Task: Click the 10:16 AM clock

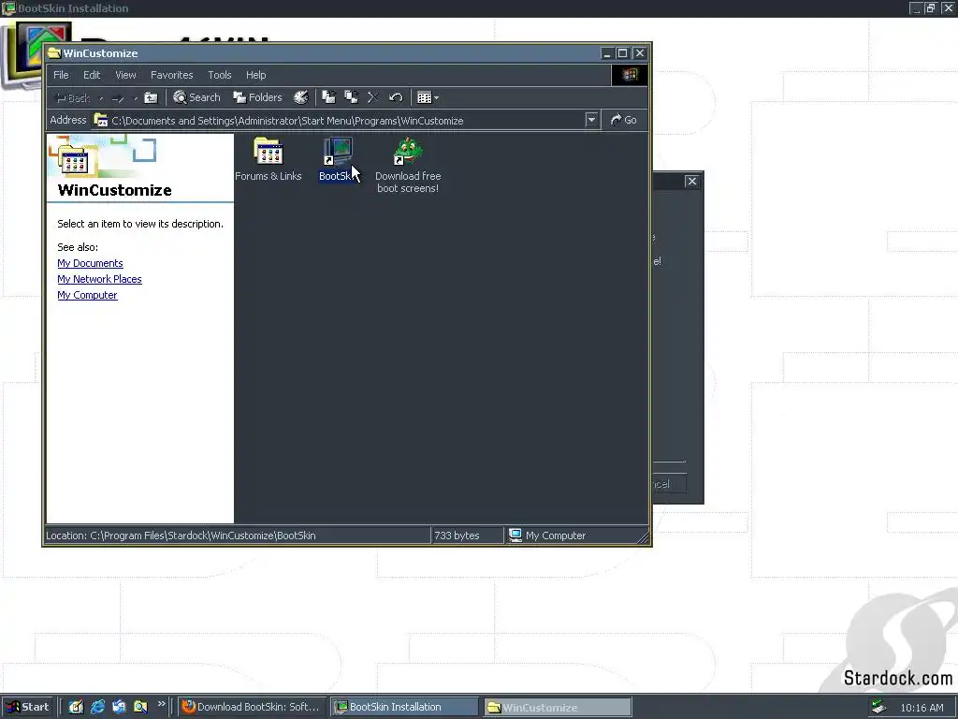Action: (922, 708)
